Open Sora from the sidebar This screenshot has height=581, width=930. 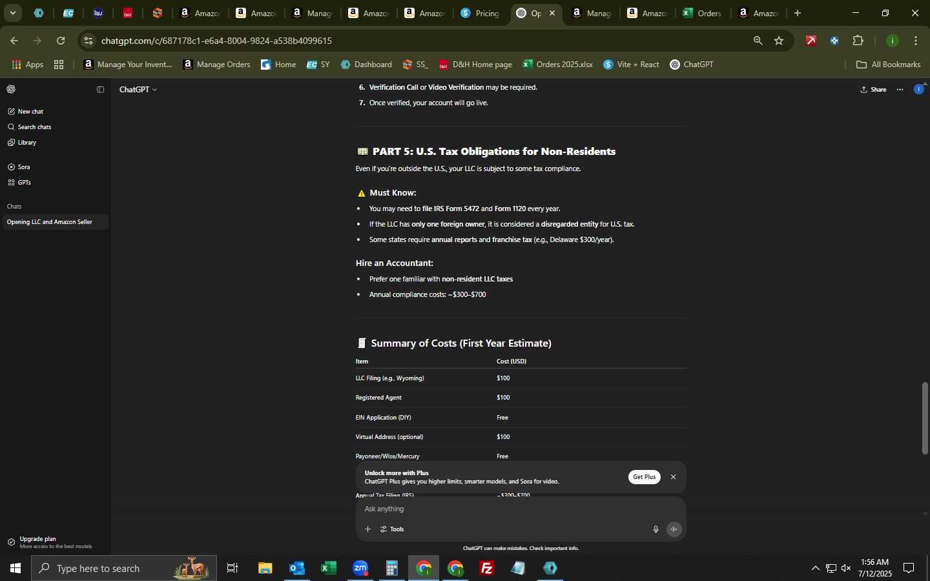coord(23,167)
